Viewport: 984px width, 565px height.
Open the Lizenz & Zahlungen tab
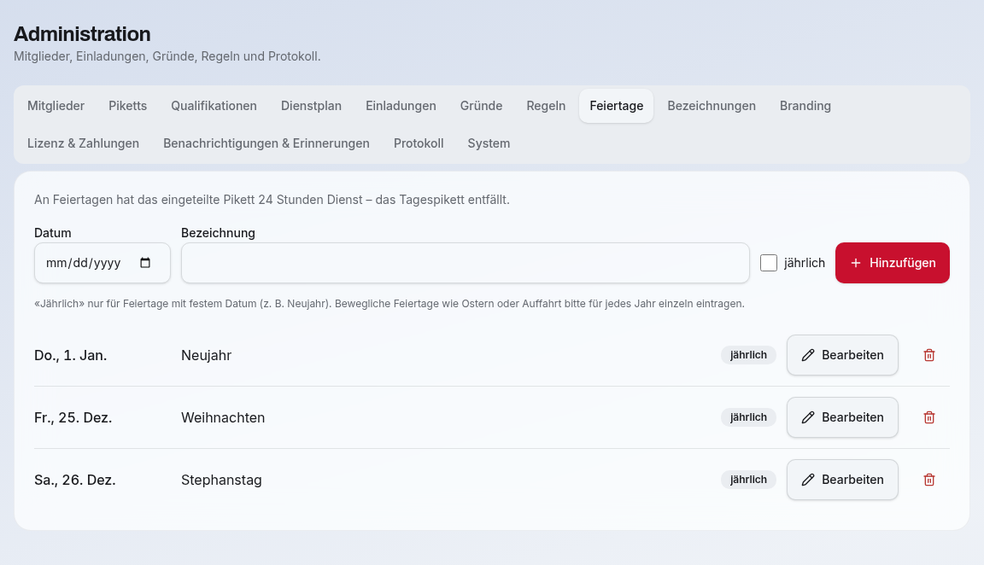(84, 143)
